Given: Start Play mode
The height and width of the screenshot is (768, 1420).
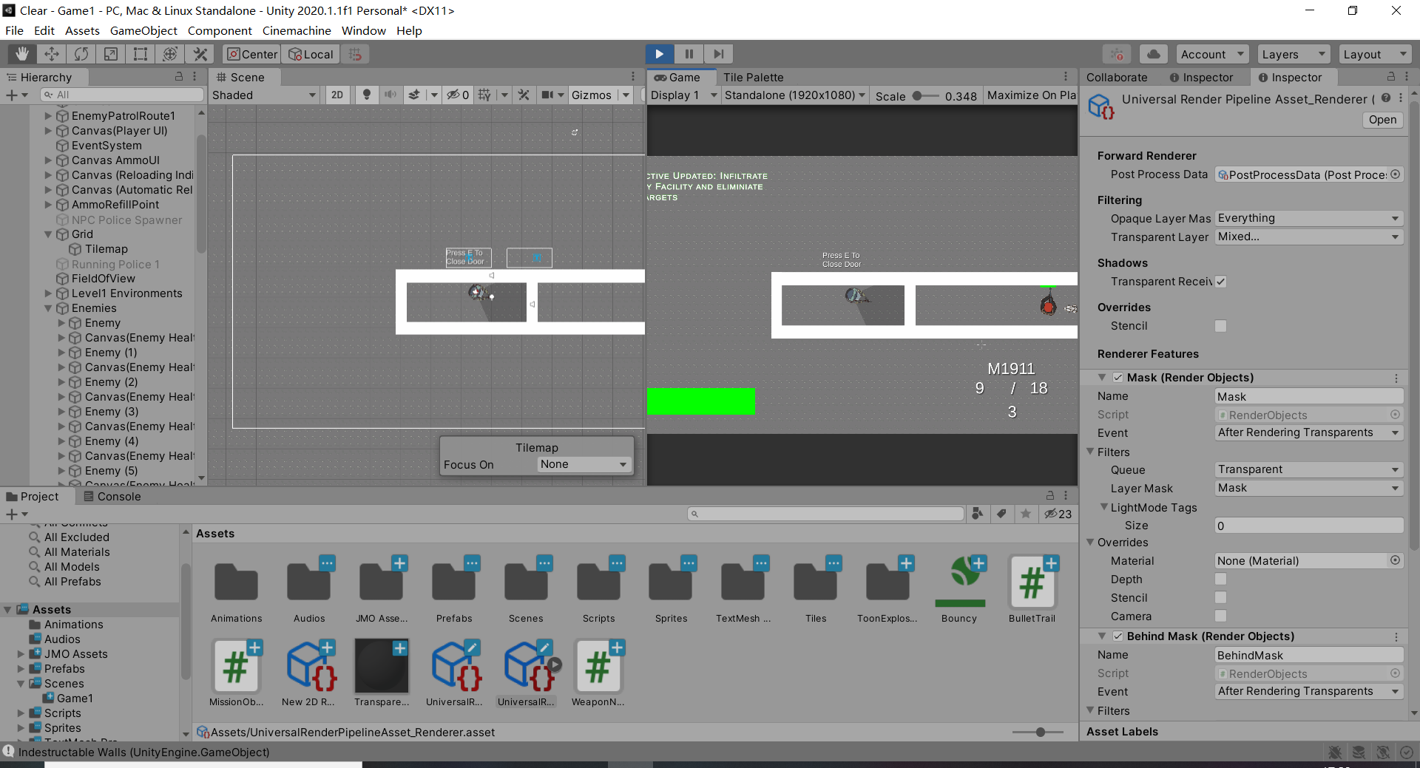Looking at the screenshot, I should [659, 54].
